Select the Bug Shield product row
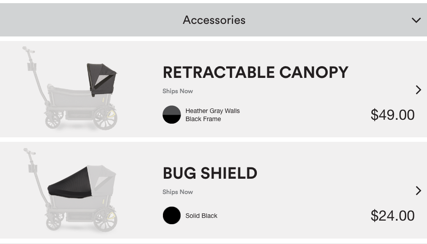 [213, 190]
